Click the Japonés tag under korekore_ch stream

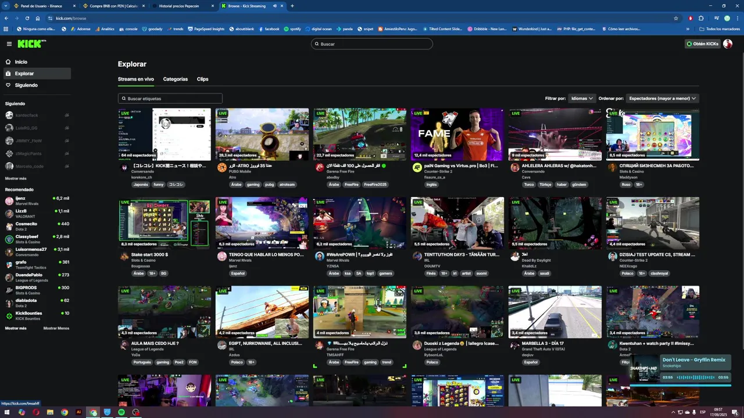coord(141,185)
